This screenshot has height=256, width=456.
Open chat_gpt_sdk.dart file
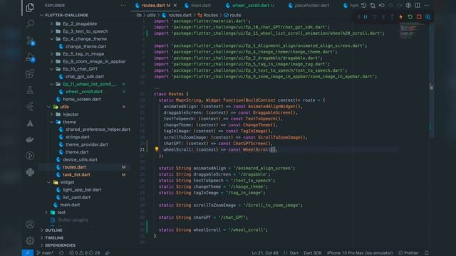[85, 77]
